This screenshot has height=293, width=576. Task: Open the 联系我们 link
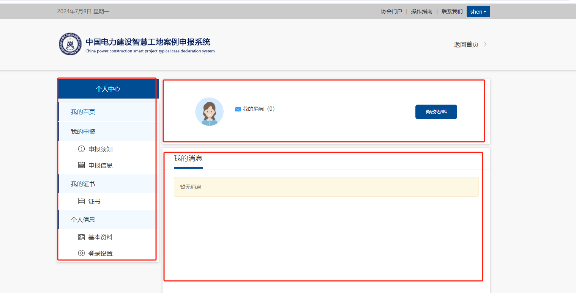tap(452, 11)
